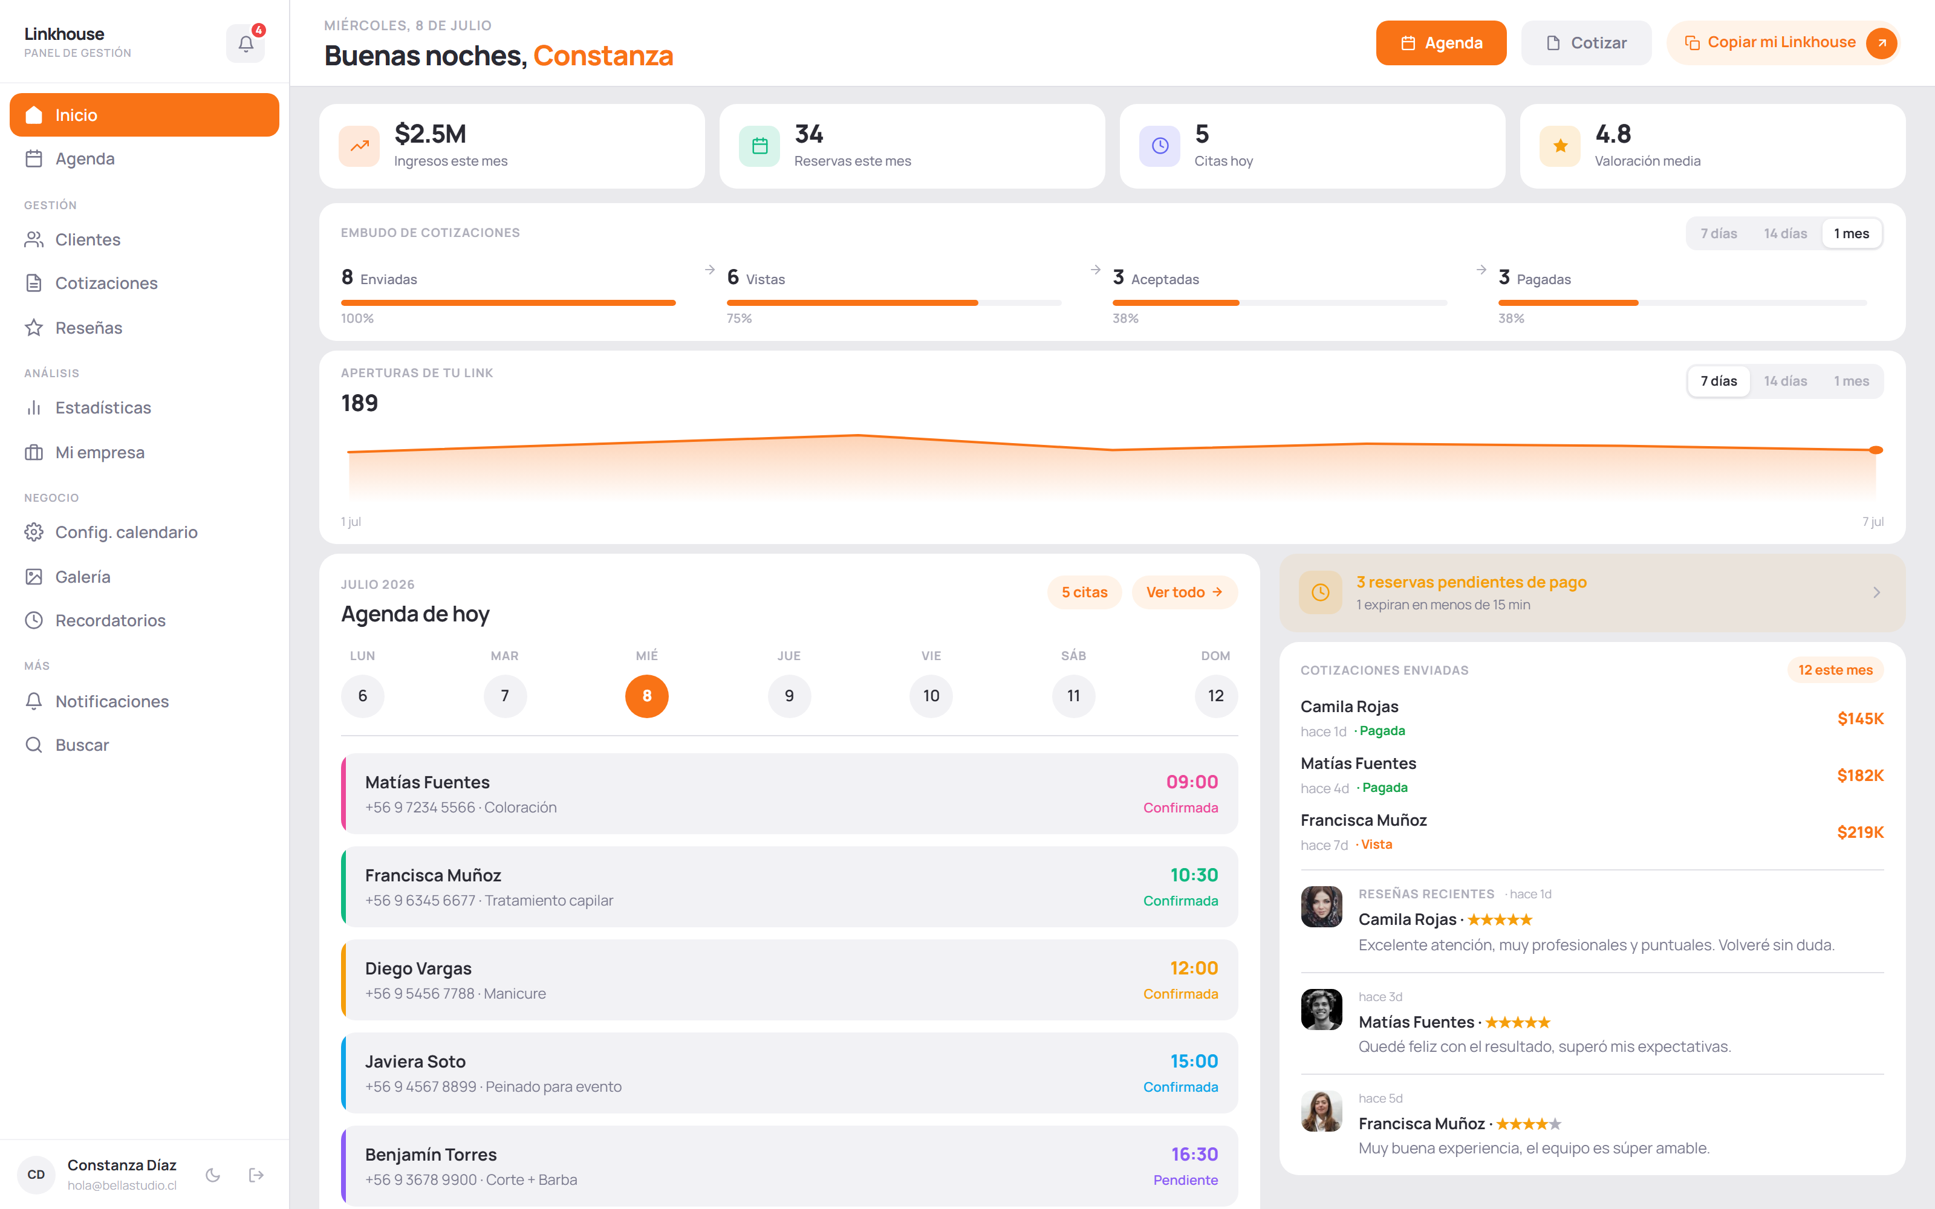The height and width of the screenshot is (1209, 1935).
Task: Click the Reseñas star icon in sidebar
Action: point(34,328)
